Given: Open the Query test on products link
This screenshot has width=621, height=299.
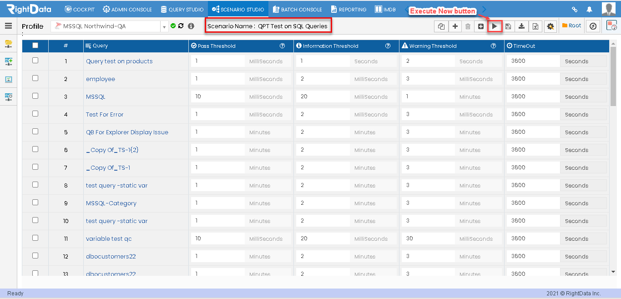Looking at the screenshot, I should 119,61.
